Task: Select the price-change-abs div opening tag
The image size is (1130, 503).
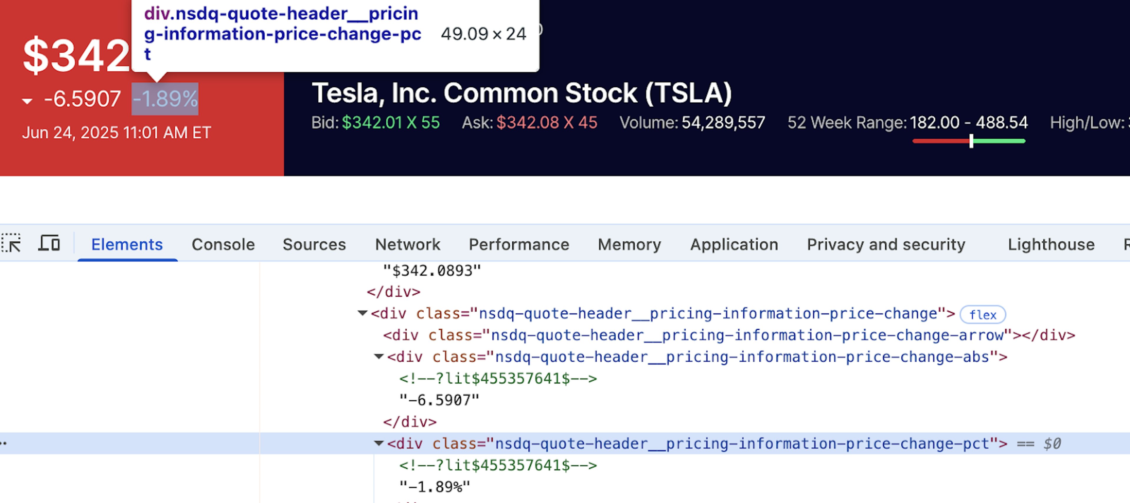Action: click(697, 357)
